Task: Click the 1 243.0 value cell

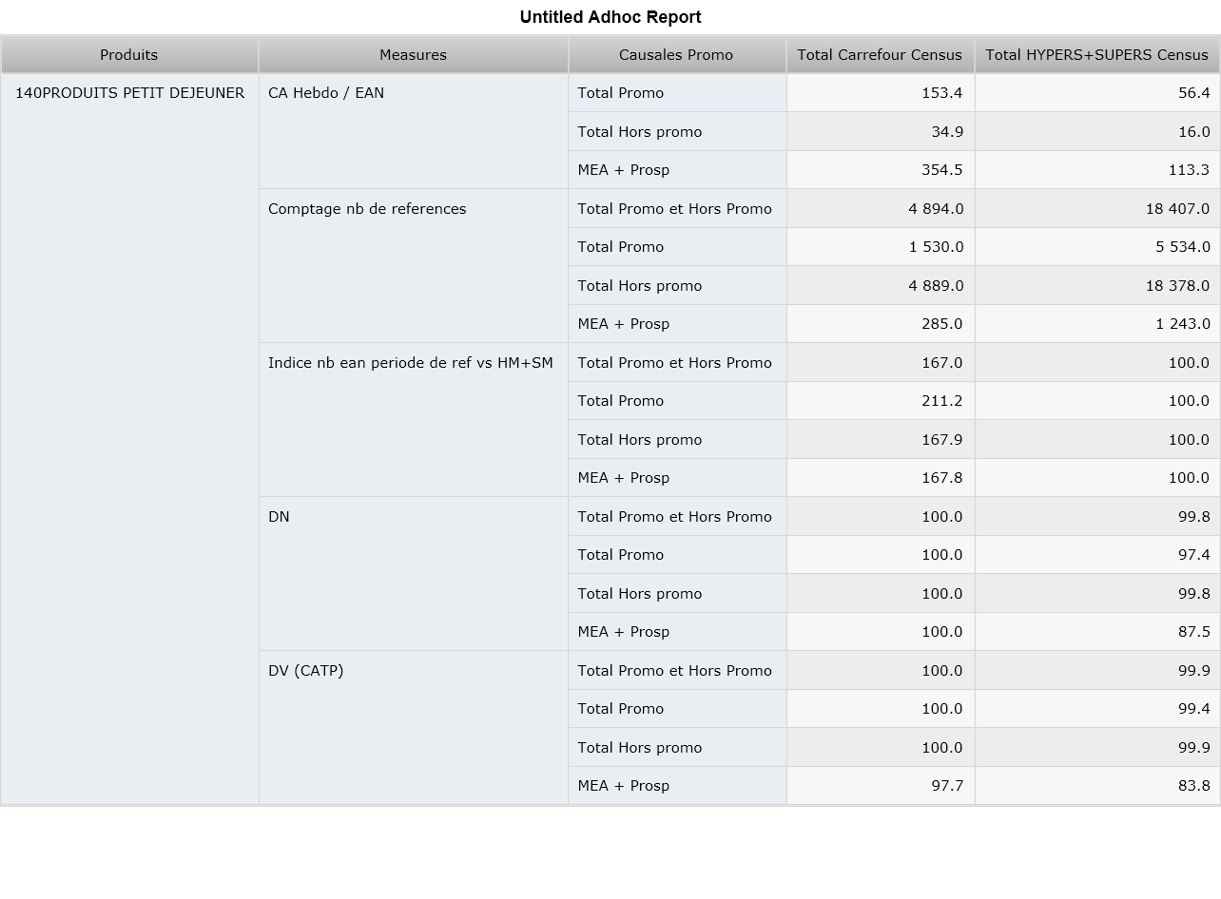Action: pos(1098,324)
